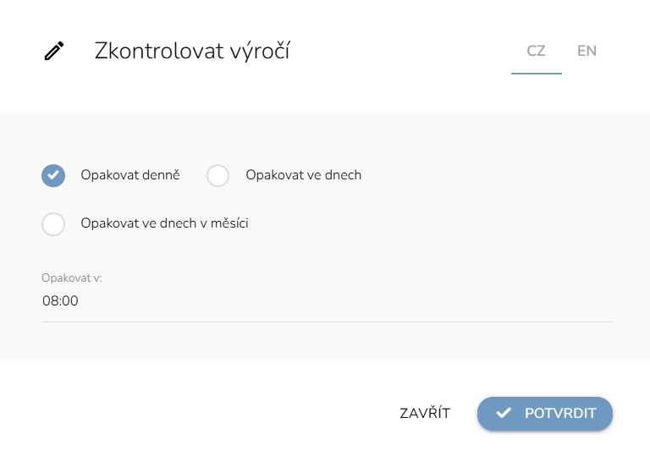Click the blue underline beneath CZ tab

(x=536, y=73)
